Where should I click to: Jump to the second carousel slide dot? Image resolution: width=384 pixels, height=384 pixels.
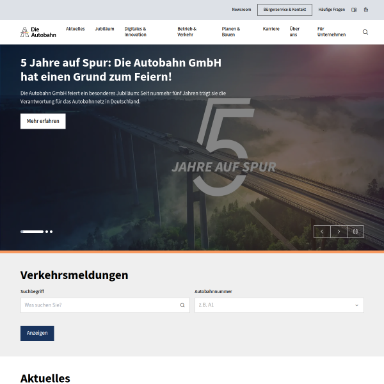click(x=47, y=232)
